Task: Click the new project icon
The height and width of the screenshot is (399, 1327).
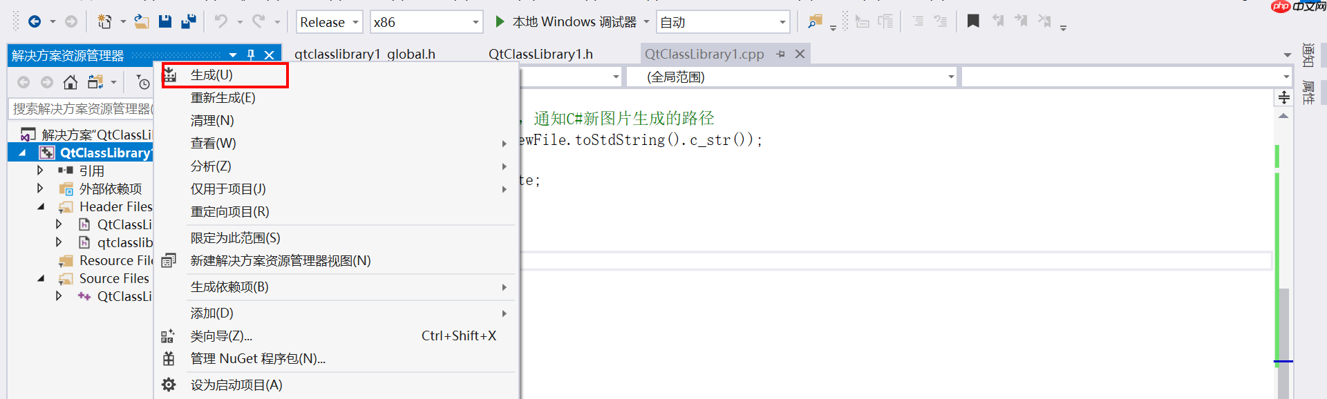Action: (x=104, y=22)
